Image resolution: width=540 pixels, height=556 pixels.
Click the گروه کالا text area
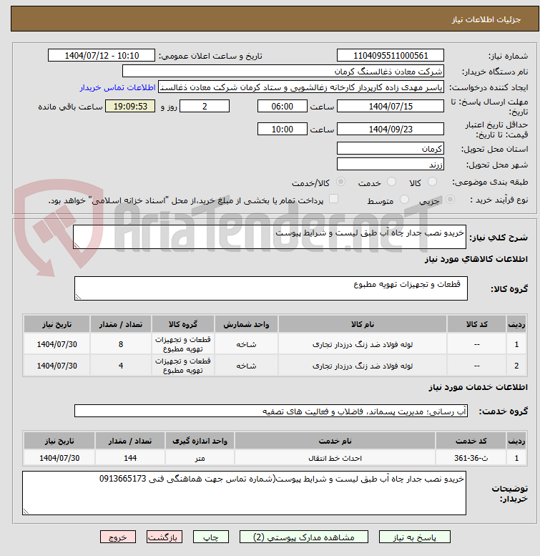(270, 288)
